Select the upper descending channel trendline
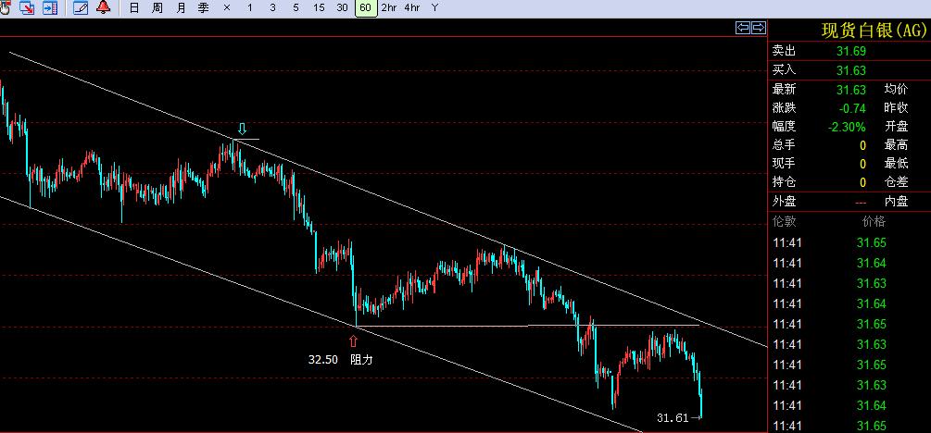This screenshot has height=433, width=931. click(x=388, y=199)
